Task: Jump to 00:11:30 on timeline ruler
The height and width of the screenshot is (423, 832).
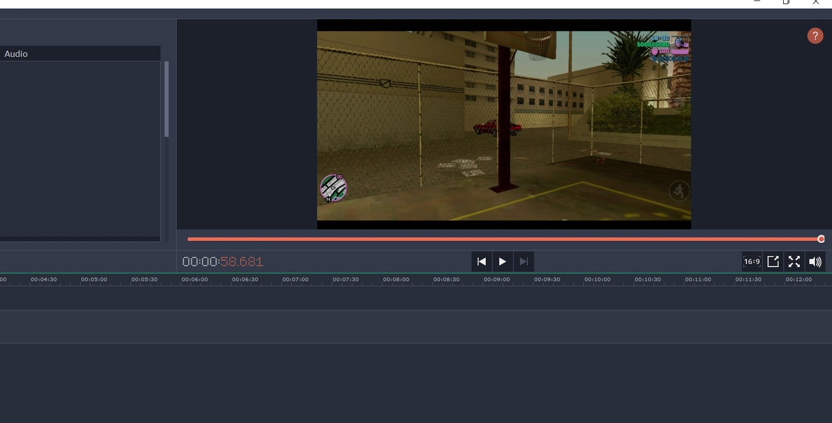Action: (748, 280)
